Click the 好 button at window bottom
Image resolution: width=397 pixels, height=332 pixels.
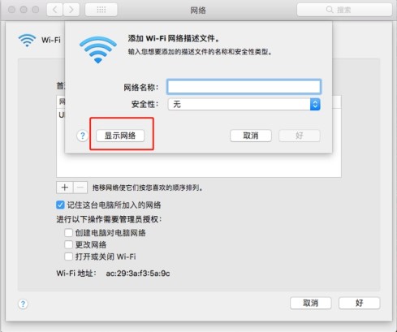click(x=359, y=303)
